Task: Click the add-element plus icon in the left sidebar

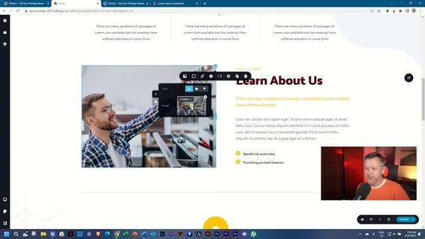Action: [x=5, y=21]
